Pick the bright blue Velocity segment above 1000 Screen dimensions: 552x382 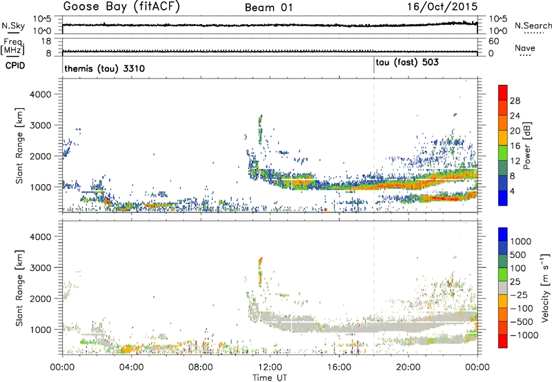coord(503,234)
